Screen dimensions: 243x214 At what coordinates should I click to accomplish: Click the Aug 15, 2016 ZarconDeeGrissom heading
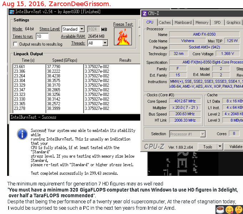[56, 4]
